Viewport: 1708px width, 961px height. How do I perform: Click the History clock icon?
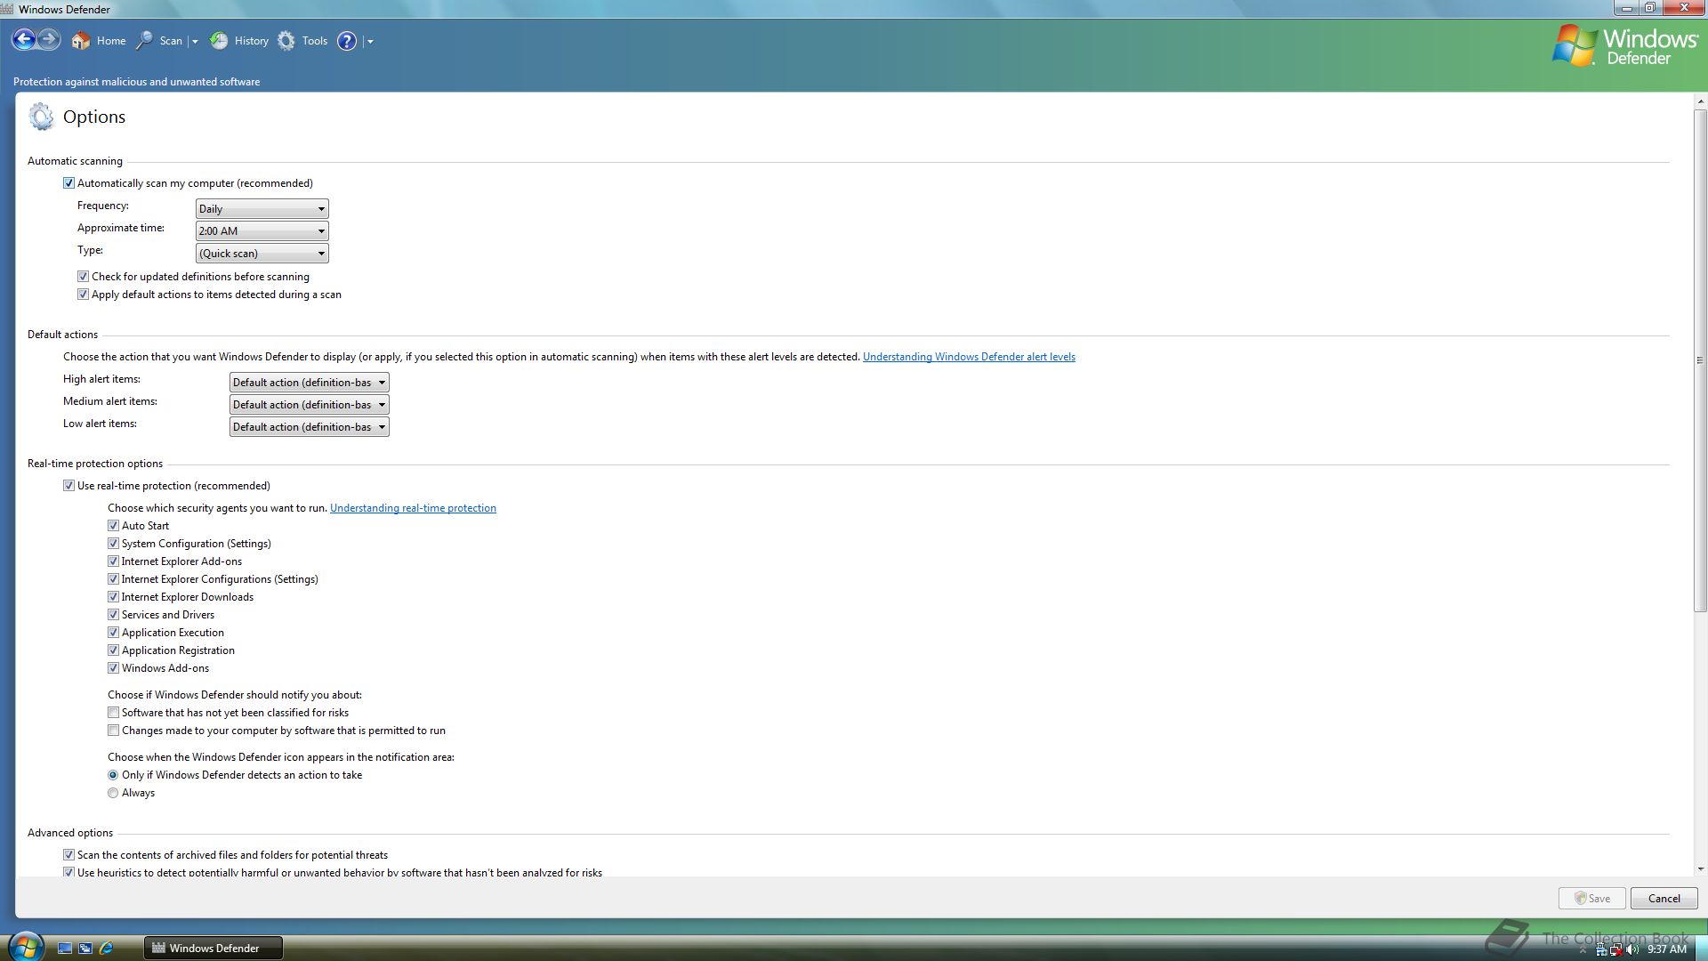[219, 41]
